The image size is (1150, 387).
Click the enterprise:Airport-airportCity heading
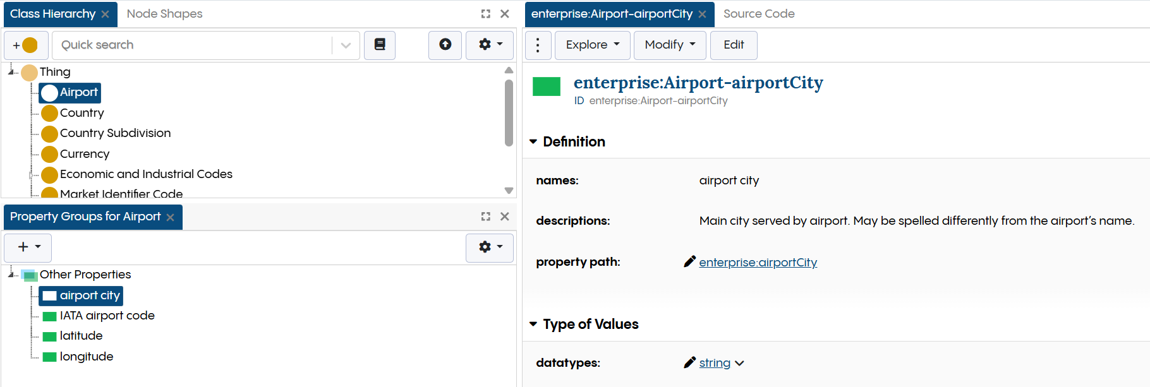click(698, 83)
